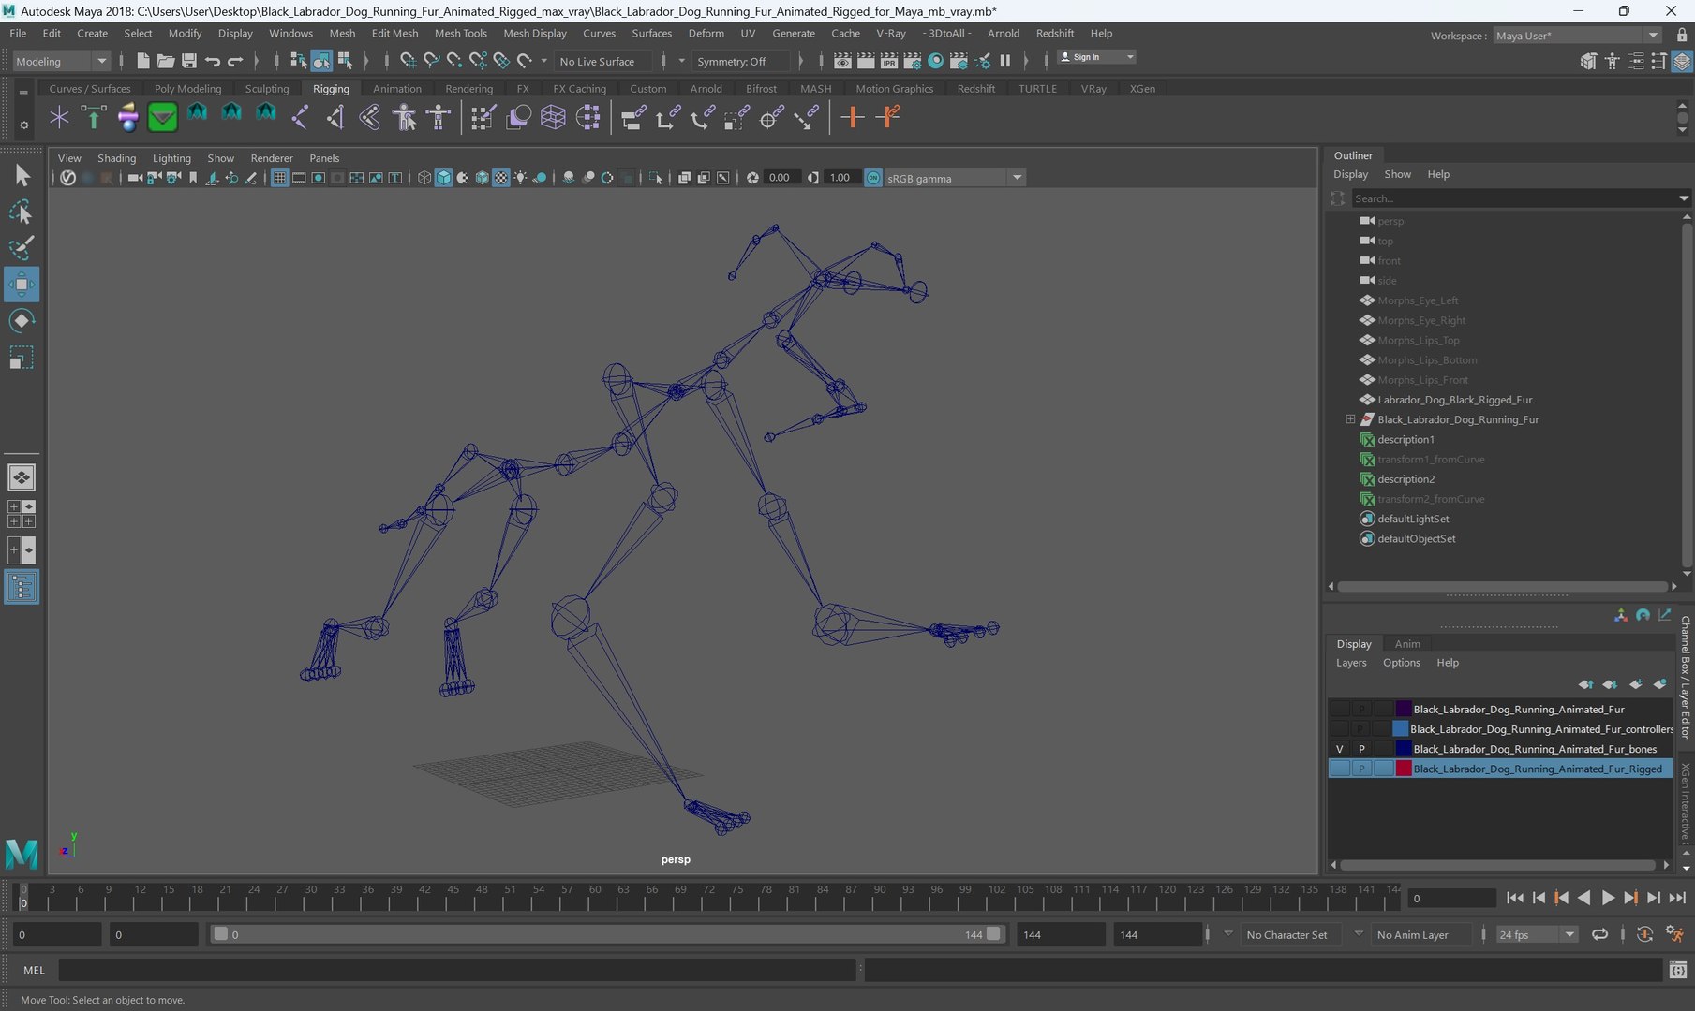Image resolution: width=1695 pixels, height=1011 pixels.
Task: Open the viewport Shading menu
Action: point(116,158)
